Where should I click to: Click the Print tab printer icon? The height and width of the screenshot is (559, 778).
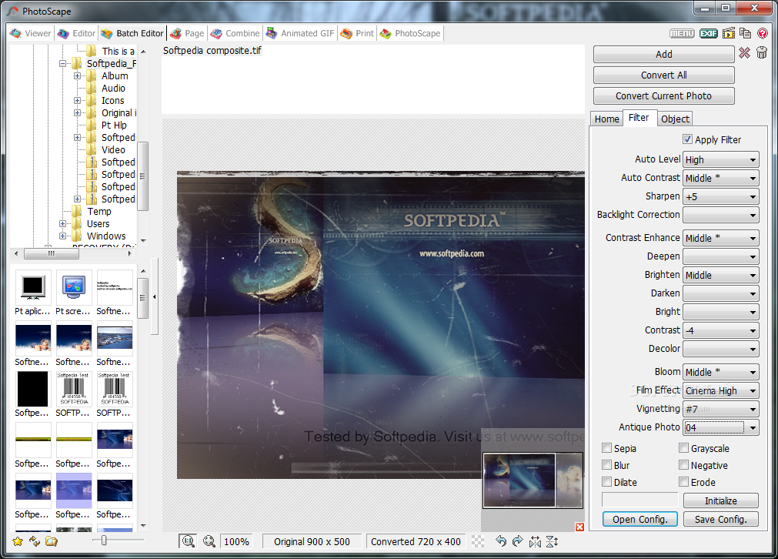click(x=346, y=33)
